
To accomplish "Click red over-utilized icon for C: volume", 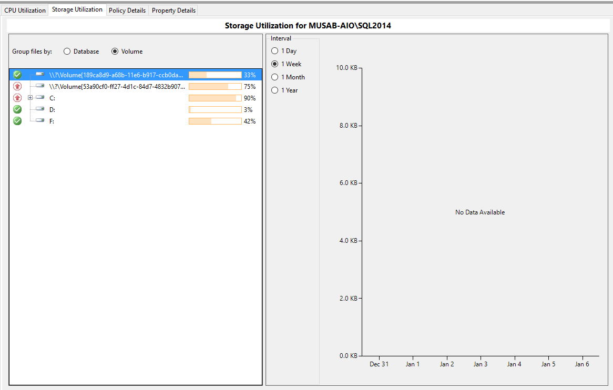I will tap(17, 98).
